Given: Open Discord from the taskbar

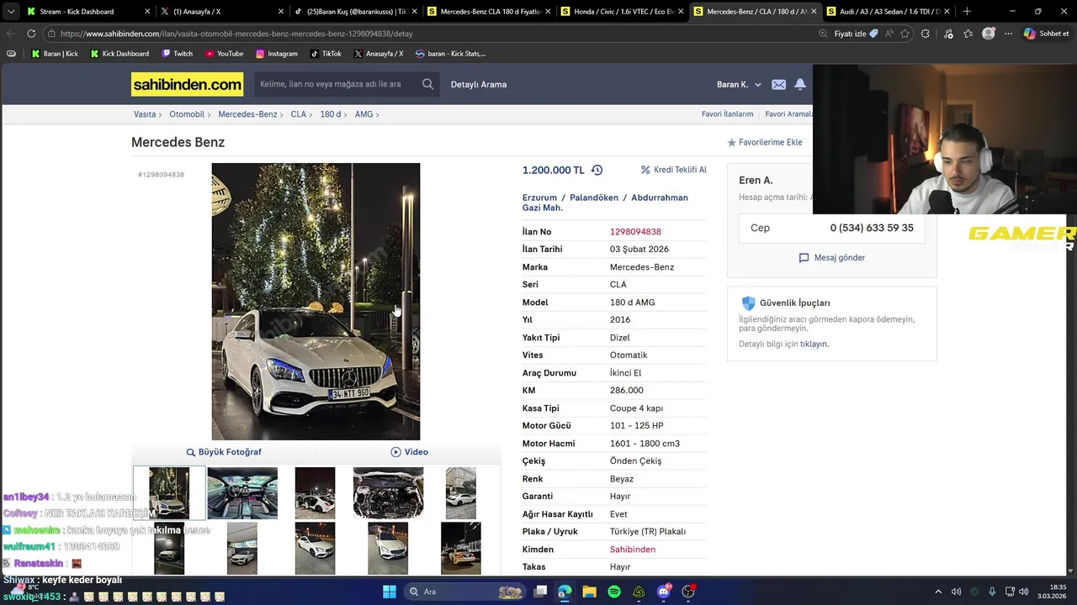Looking at the screenshot, I should click(664, 592).
